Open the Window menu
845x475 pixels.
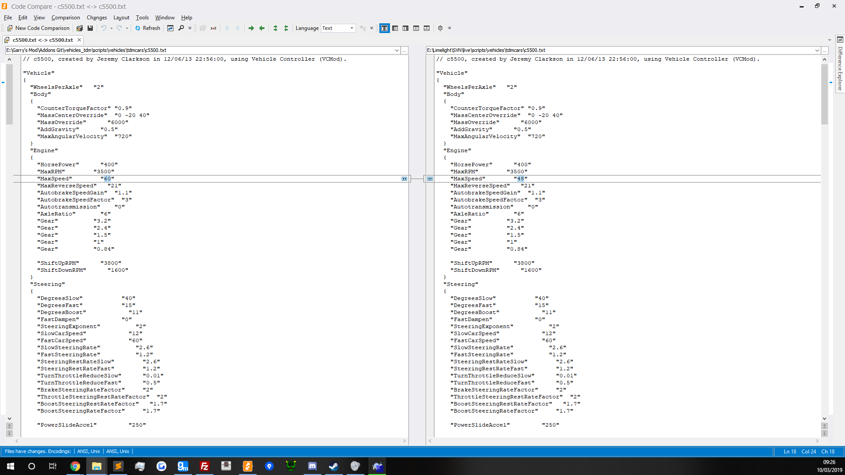click(165, 18)
